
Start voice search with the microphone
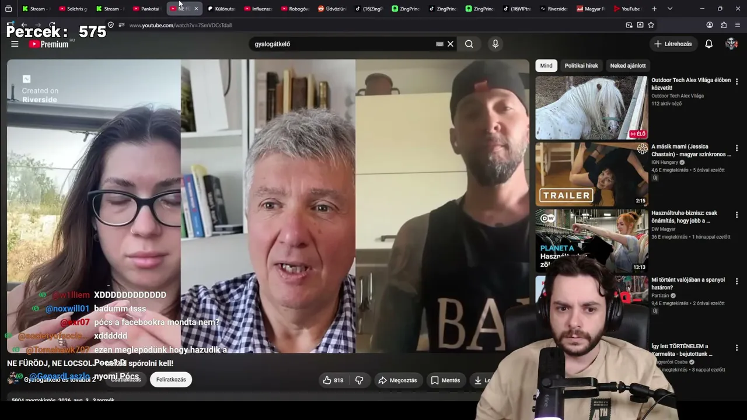pyautogui.click(x=495, y=44)
